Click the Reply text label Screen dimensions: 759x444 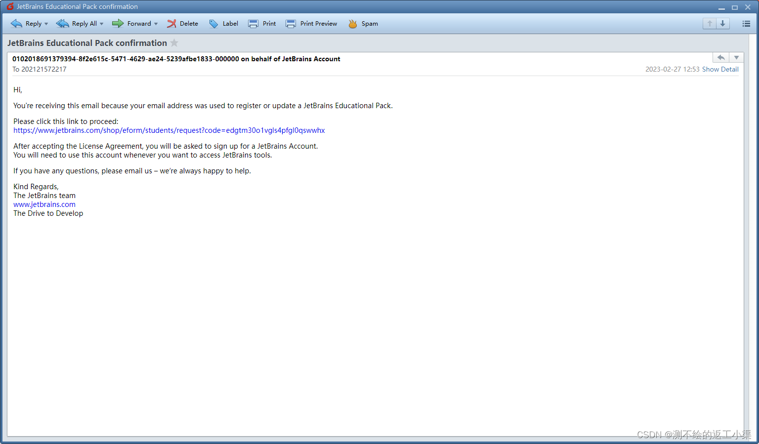tap(34, 24)
